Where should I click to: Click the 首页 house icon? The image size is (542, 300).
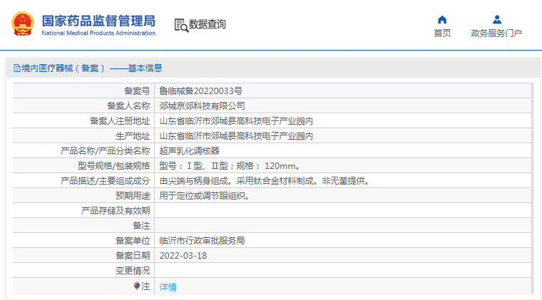click(x=442, y=19)
